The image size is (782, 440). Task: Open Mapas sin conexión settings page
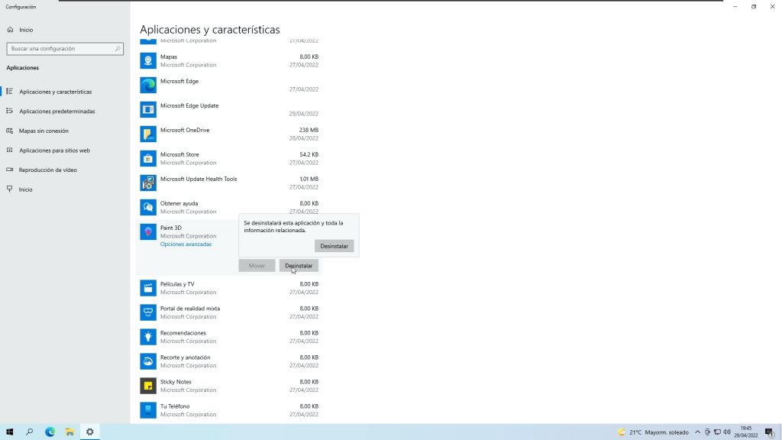point(44,131)
